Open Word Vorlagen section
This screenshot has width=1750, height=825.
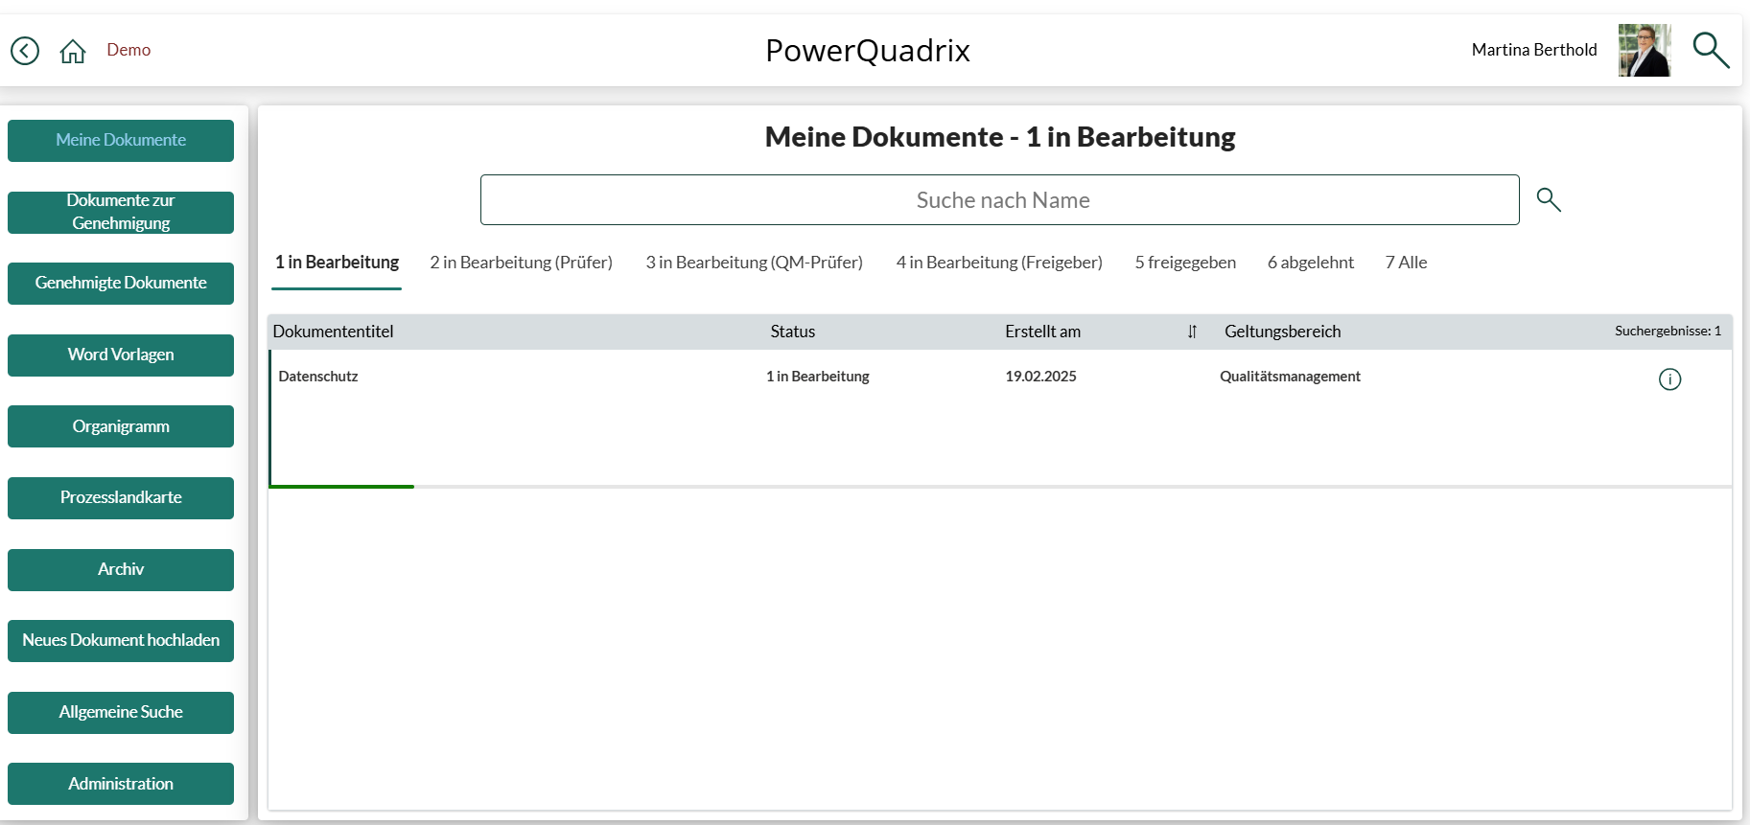click(121, 355)
